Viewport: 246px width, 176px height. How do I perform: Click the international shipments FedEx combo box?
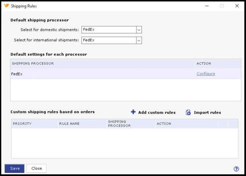pos(109,40)
